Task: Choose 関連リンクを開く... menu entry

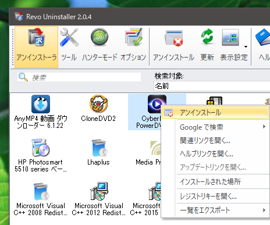Action: pyautogui.click(x=215, y=140)
